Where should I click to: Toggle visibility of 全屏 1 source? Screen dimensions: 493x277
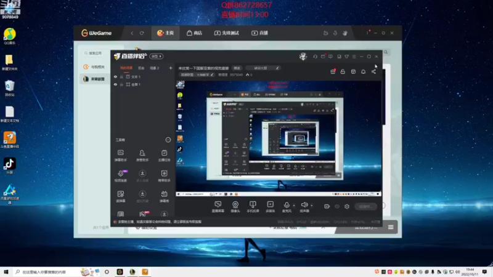coord(115,84)
